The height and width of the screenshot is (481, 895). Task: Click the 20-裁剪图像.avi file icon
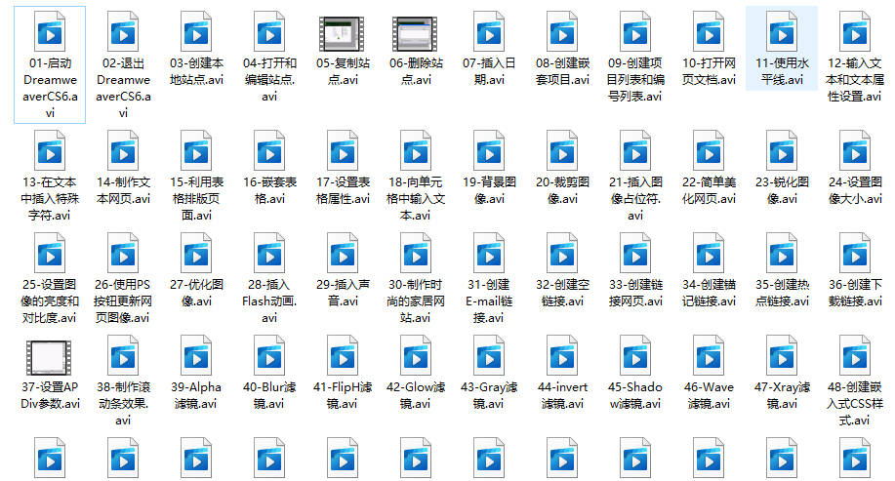(x=561, y=151)
